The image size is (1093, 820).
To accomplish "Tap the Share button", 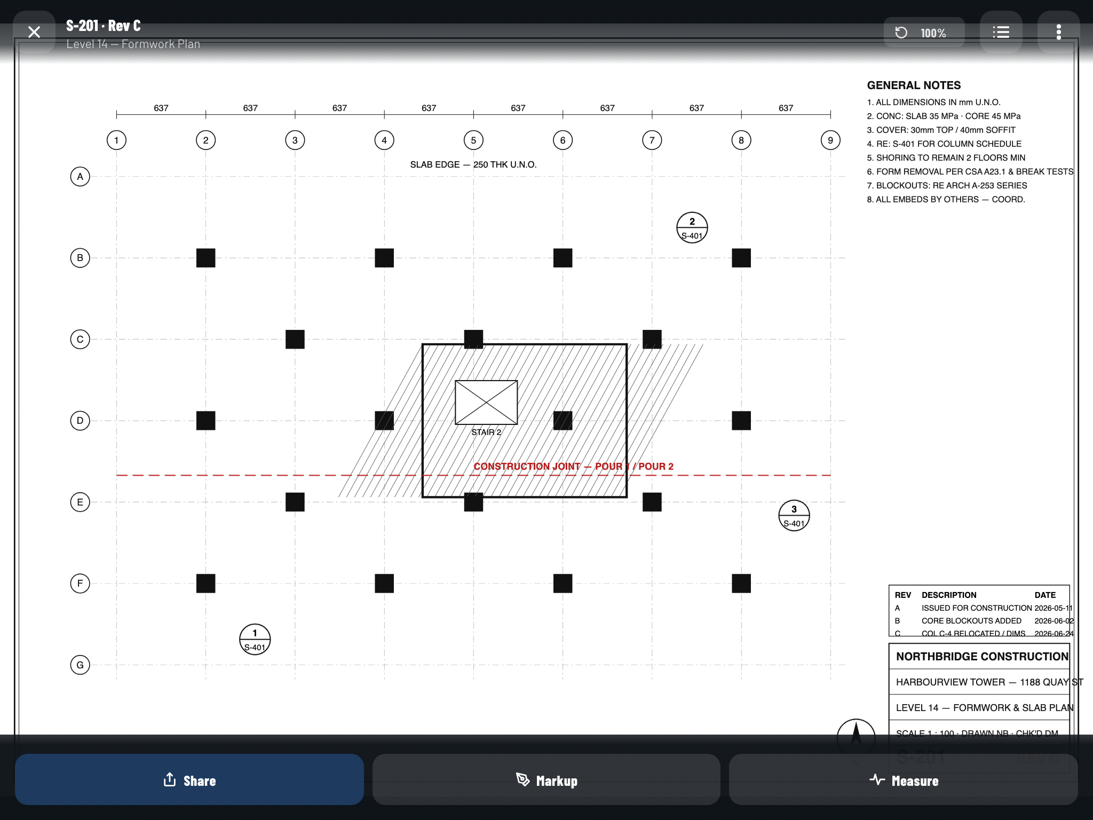I will pyautogui.click(x=189, y=779).
